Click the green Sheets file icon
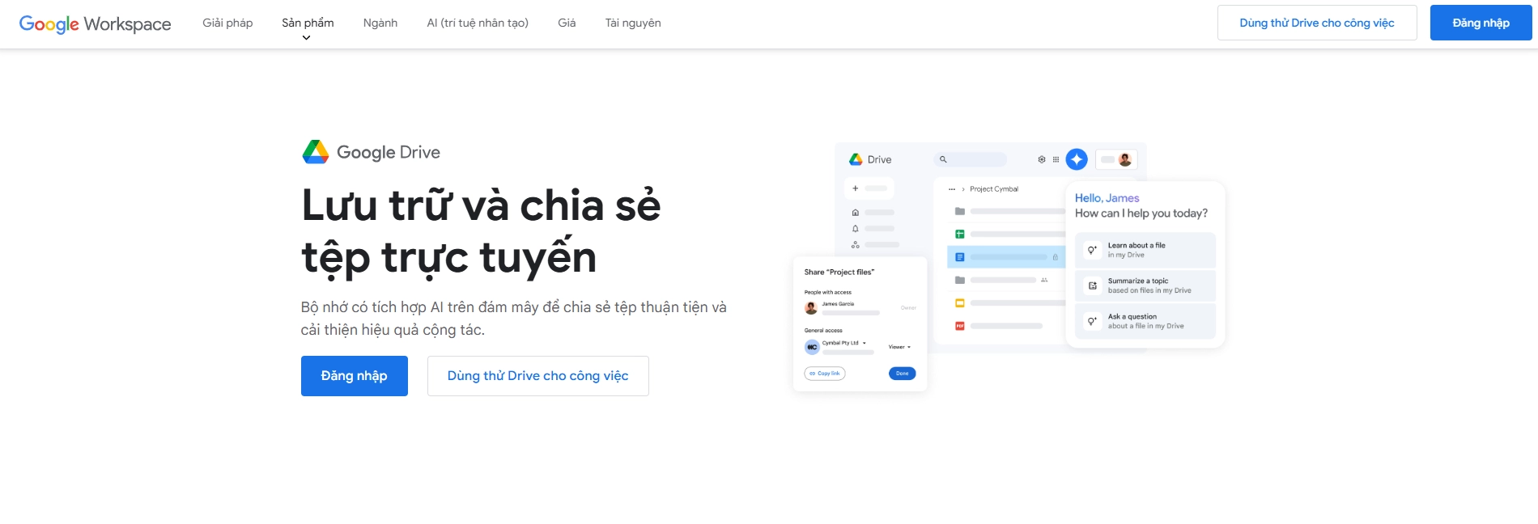The image size is (1538, 524). click(960, 235)
